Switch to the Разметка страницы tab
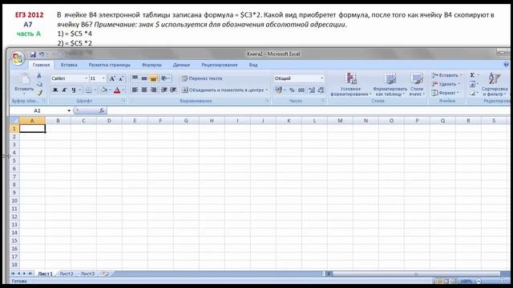Image resolution: width=513 pixels, height=288 pixels. (109, 65)
